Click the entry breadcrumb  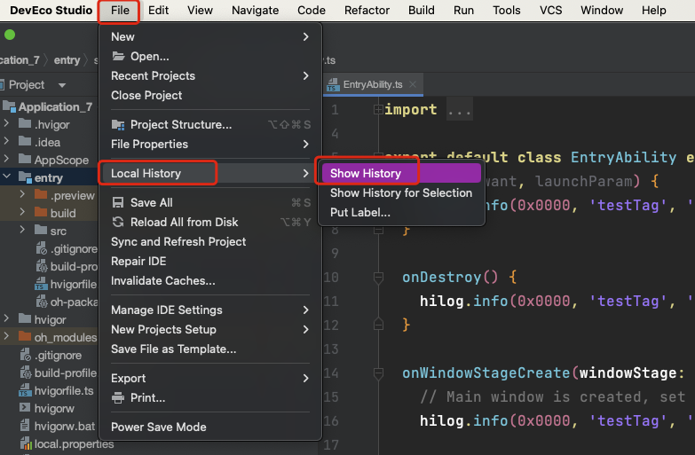point(67,59)
